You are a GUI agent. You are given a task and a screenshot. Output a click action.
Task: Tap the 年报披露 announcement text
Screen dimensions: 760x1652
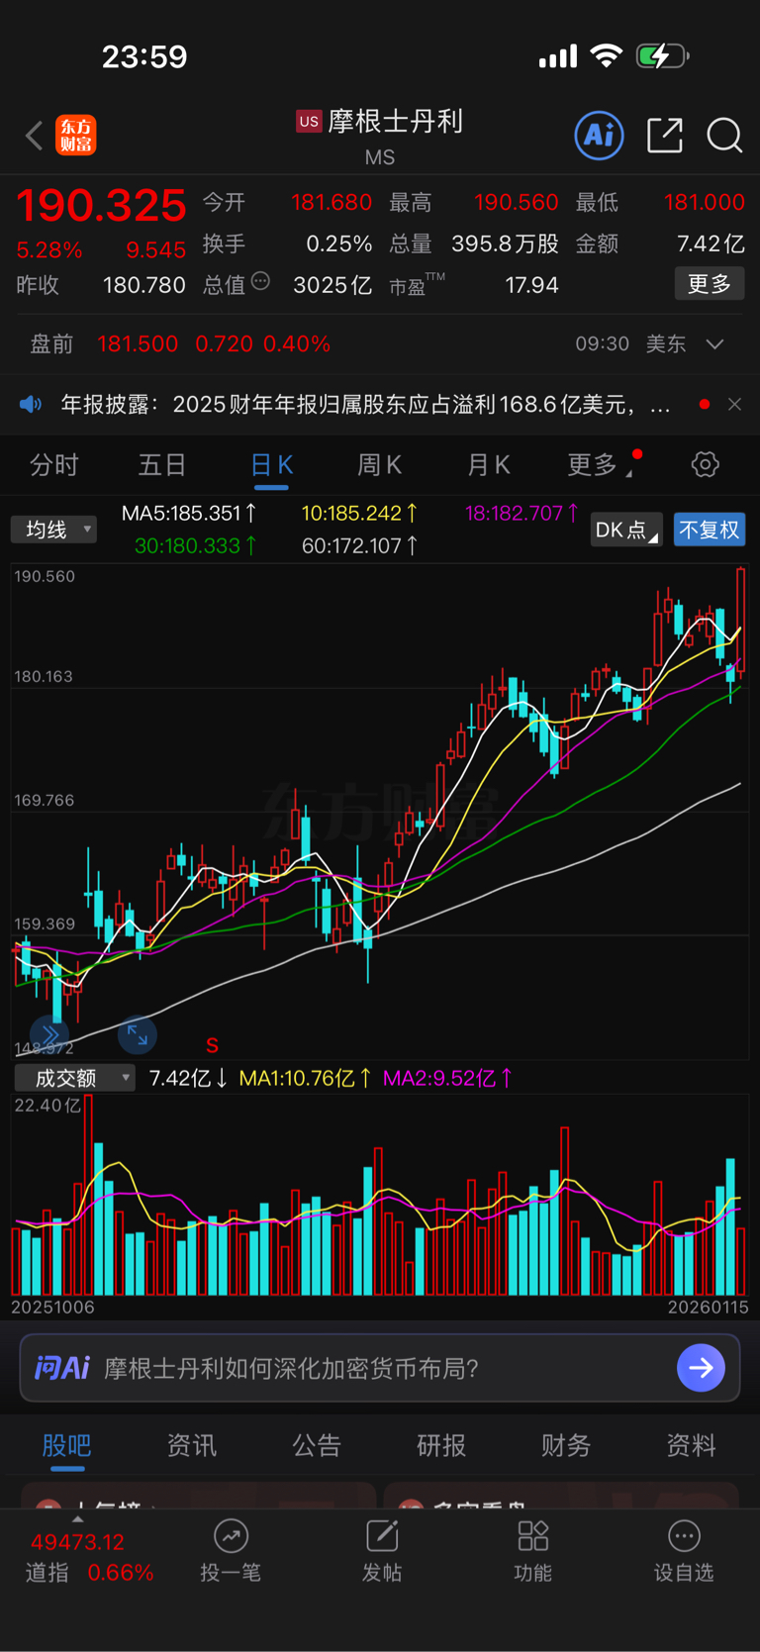click(x=366, y=404)
